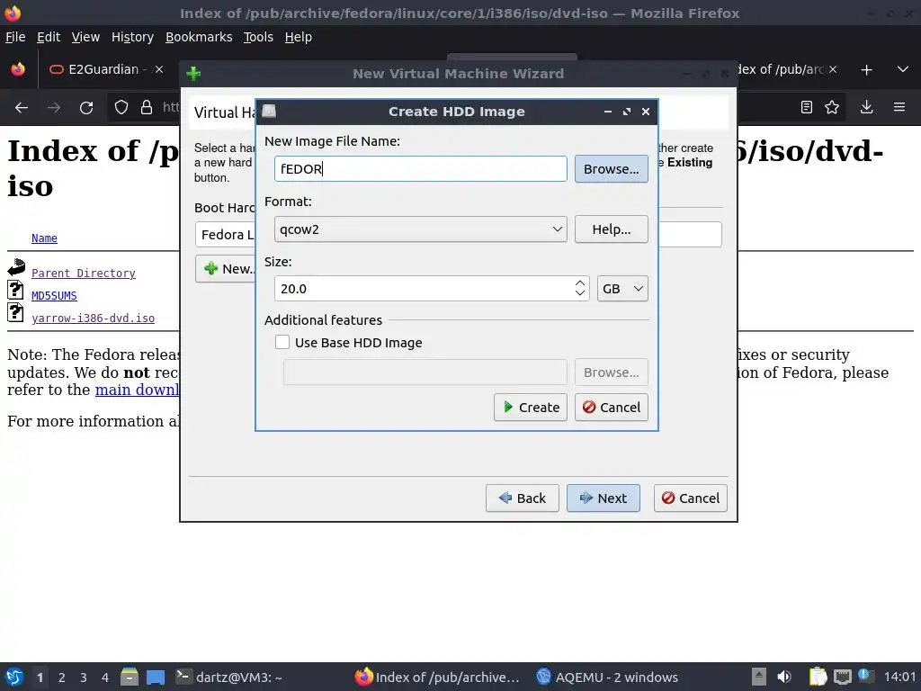
Task: Click the removable media eject tray icon
Action: 759,677
